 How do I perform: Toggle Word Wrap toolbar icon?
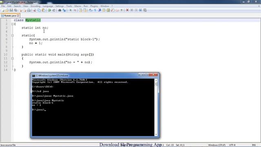point(91,10)
